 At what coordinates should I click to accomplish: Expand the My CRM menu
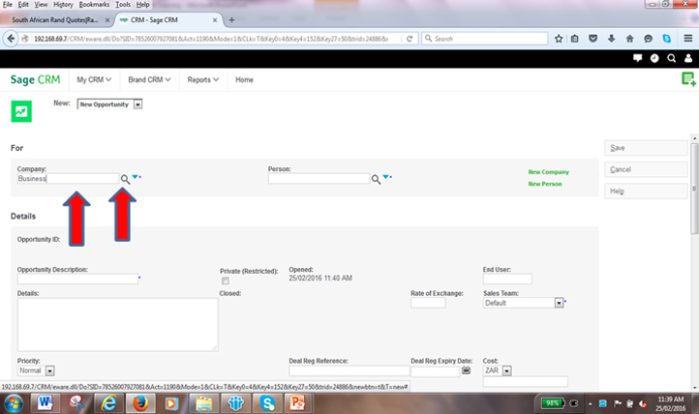coord(94,79)
